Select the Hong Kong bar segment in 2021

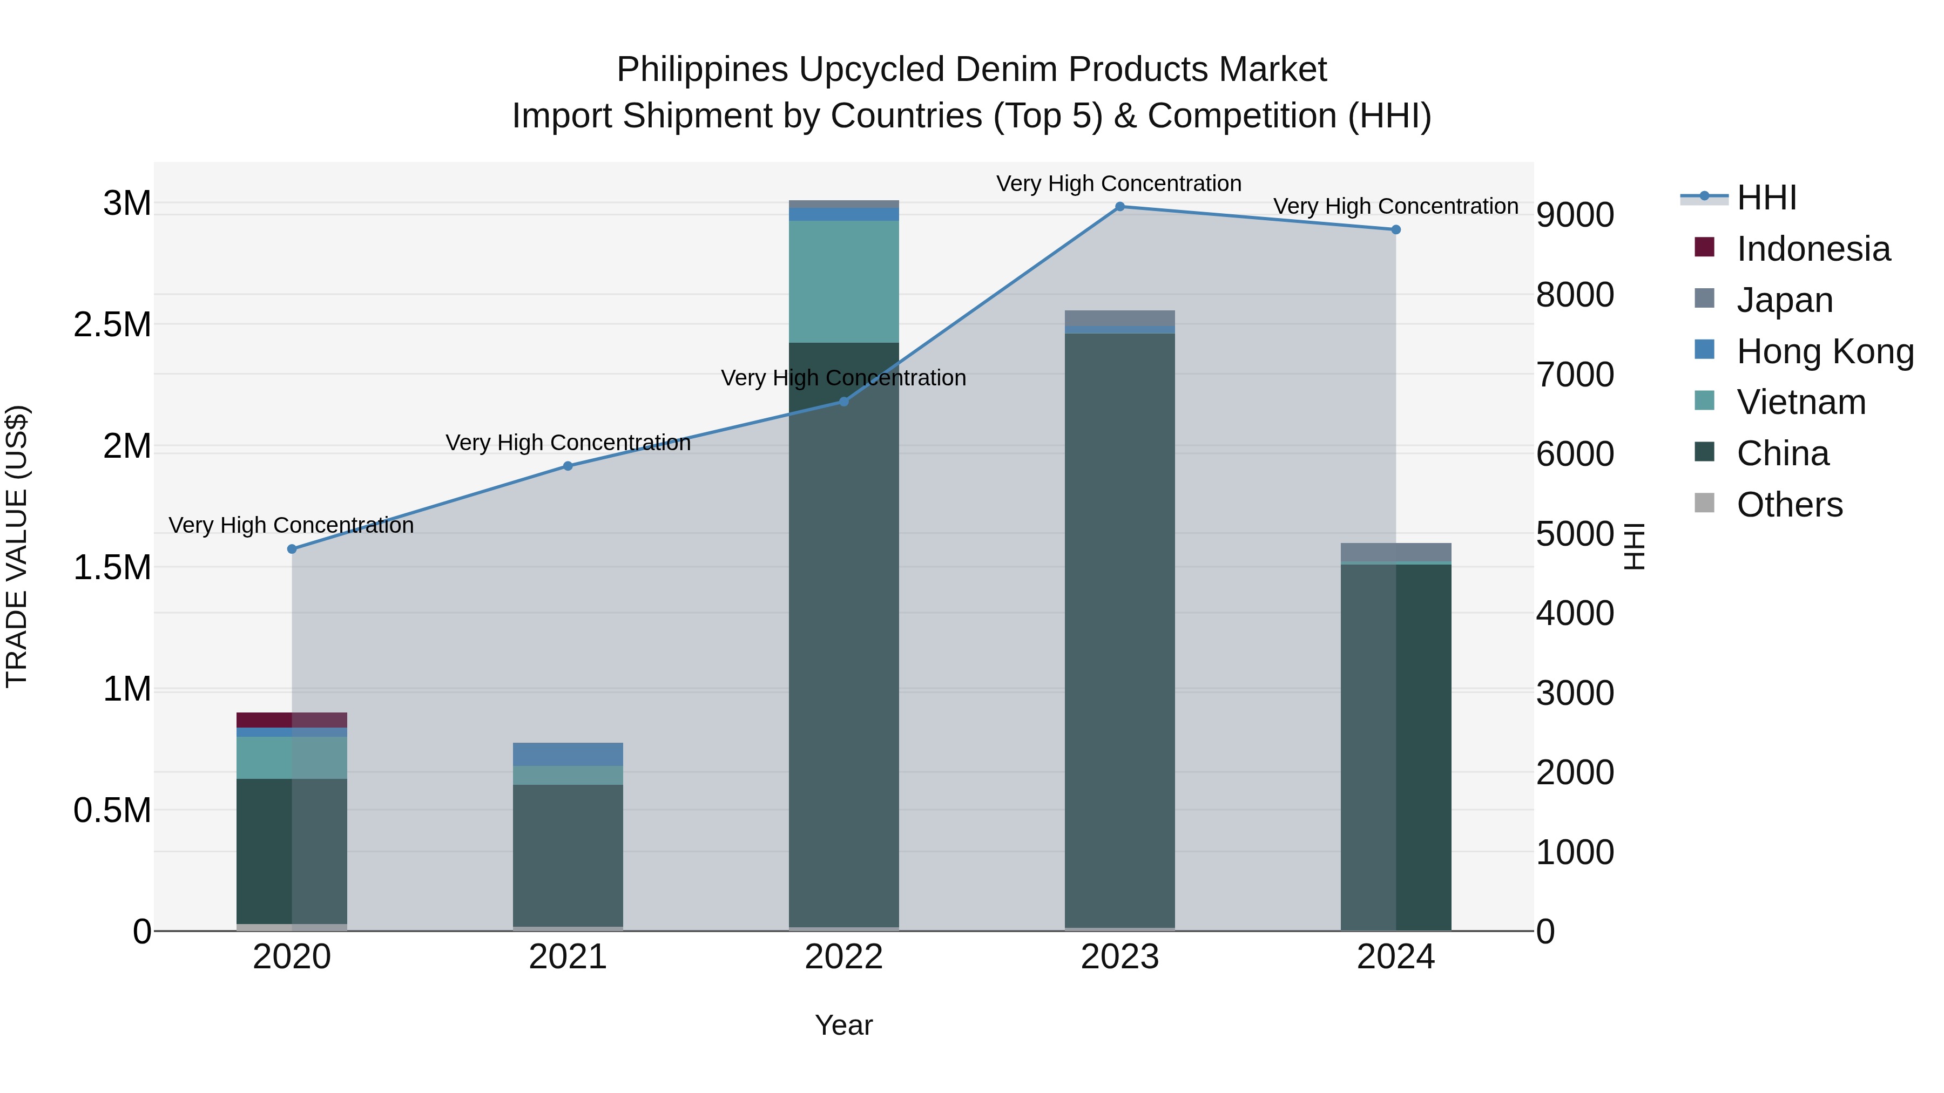tap(568, 755)
